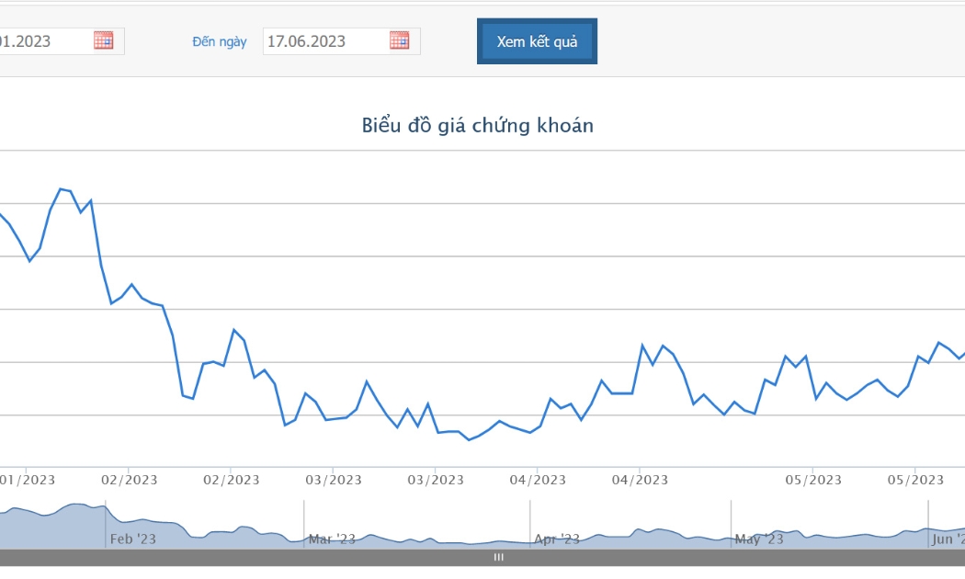The image size is (965, 579).
Task: Open calendar picker for start date
Action: click(x=103, y=40)
